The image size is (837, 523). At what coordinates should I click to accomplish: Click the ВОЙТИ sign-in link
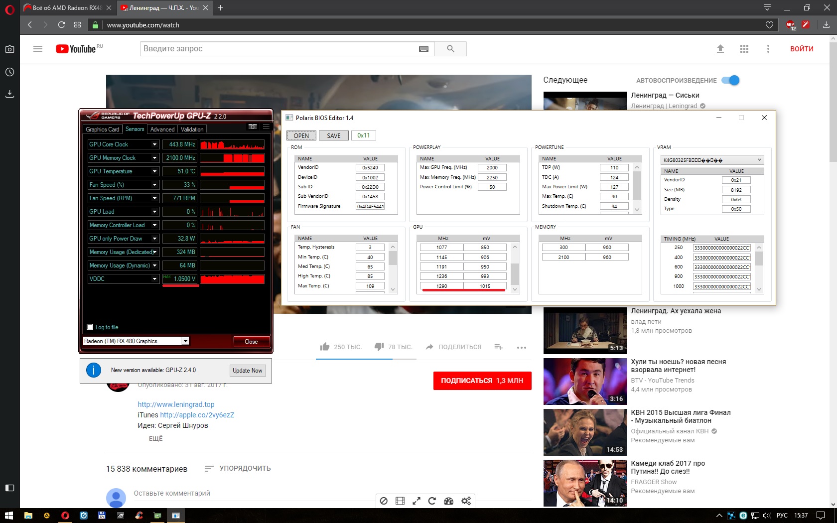802,49
